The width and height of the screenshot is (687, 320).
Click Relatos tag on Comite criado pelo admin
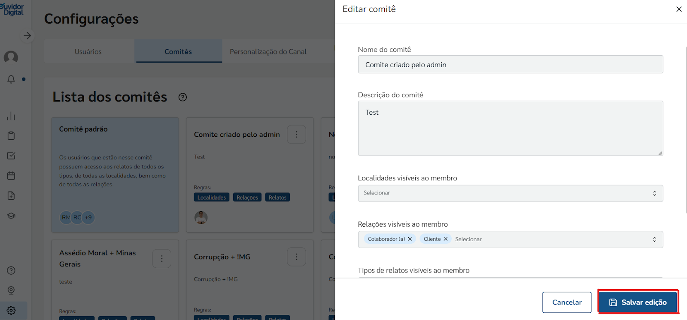(277, 197)
